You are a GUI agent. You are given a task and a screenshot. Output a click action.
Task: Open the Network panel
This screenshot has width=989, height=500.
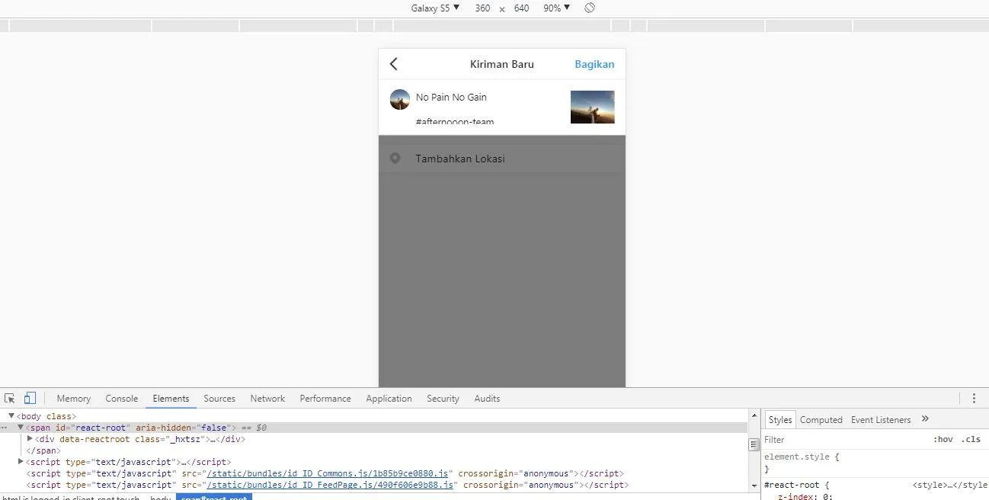(267, 398)
